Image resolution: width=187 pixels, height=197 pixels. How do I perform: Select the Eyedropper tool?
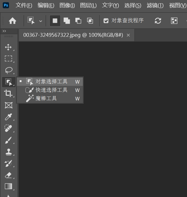click(8, 117)
